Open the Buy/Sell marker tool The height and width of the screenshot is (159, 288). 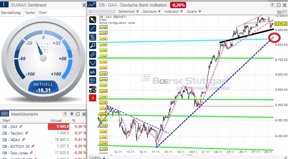point(93,80)
